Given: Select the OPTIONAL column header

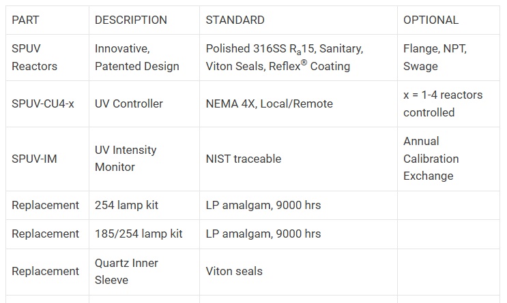Looking at the screenshot, I should pyautogui.click(x=431, y=20).
